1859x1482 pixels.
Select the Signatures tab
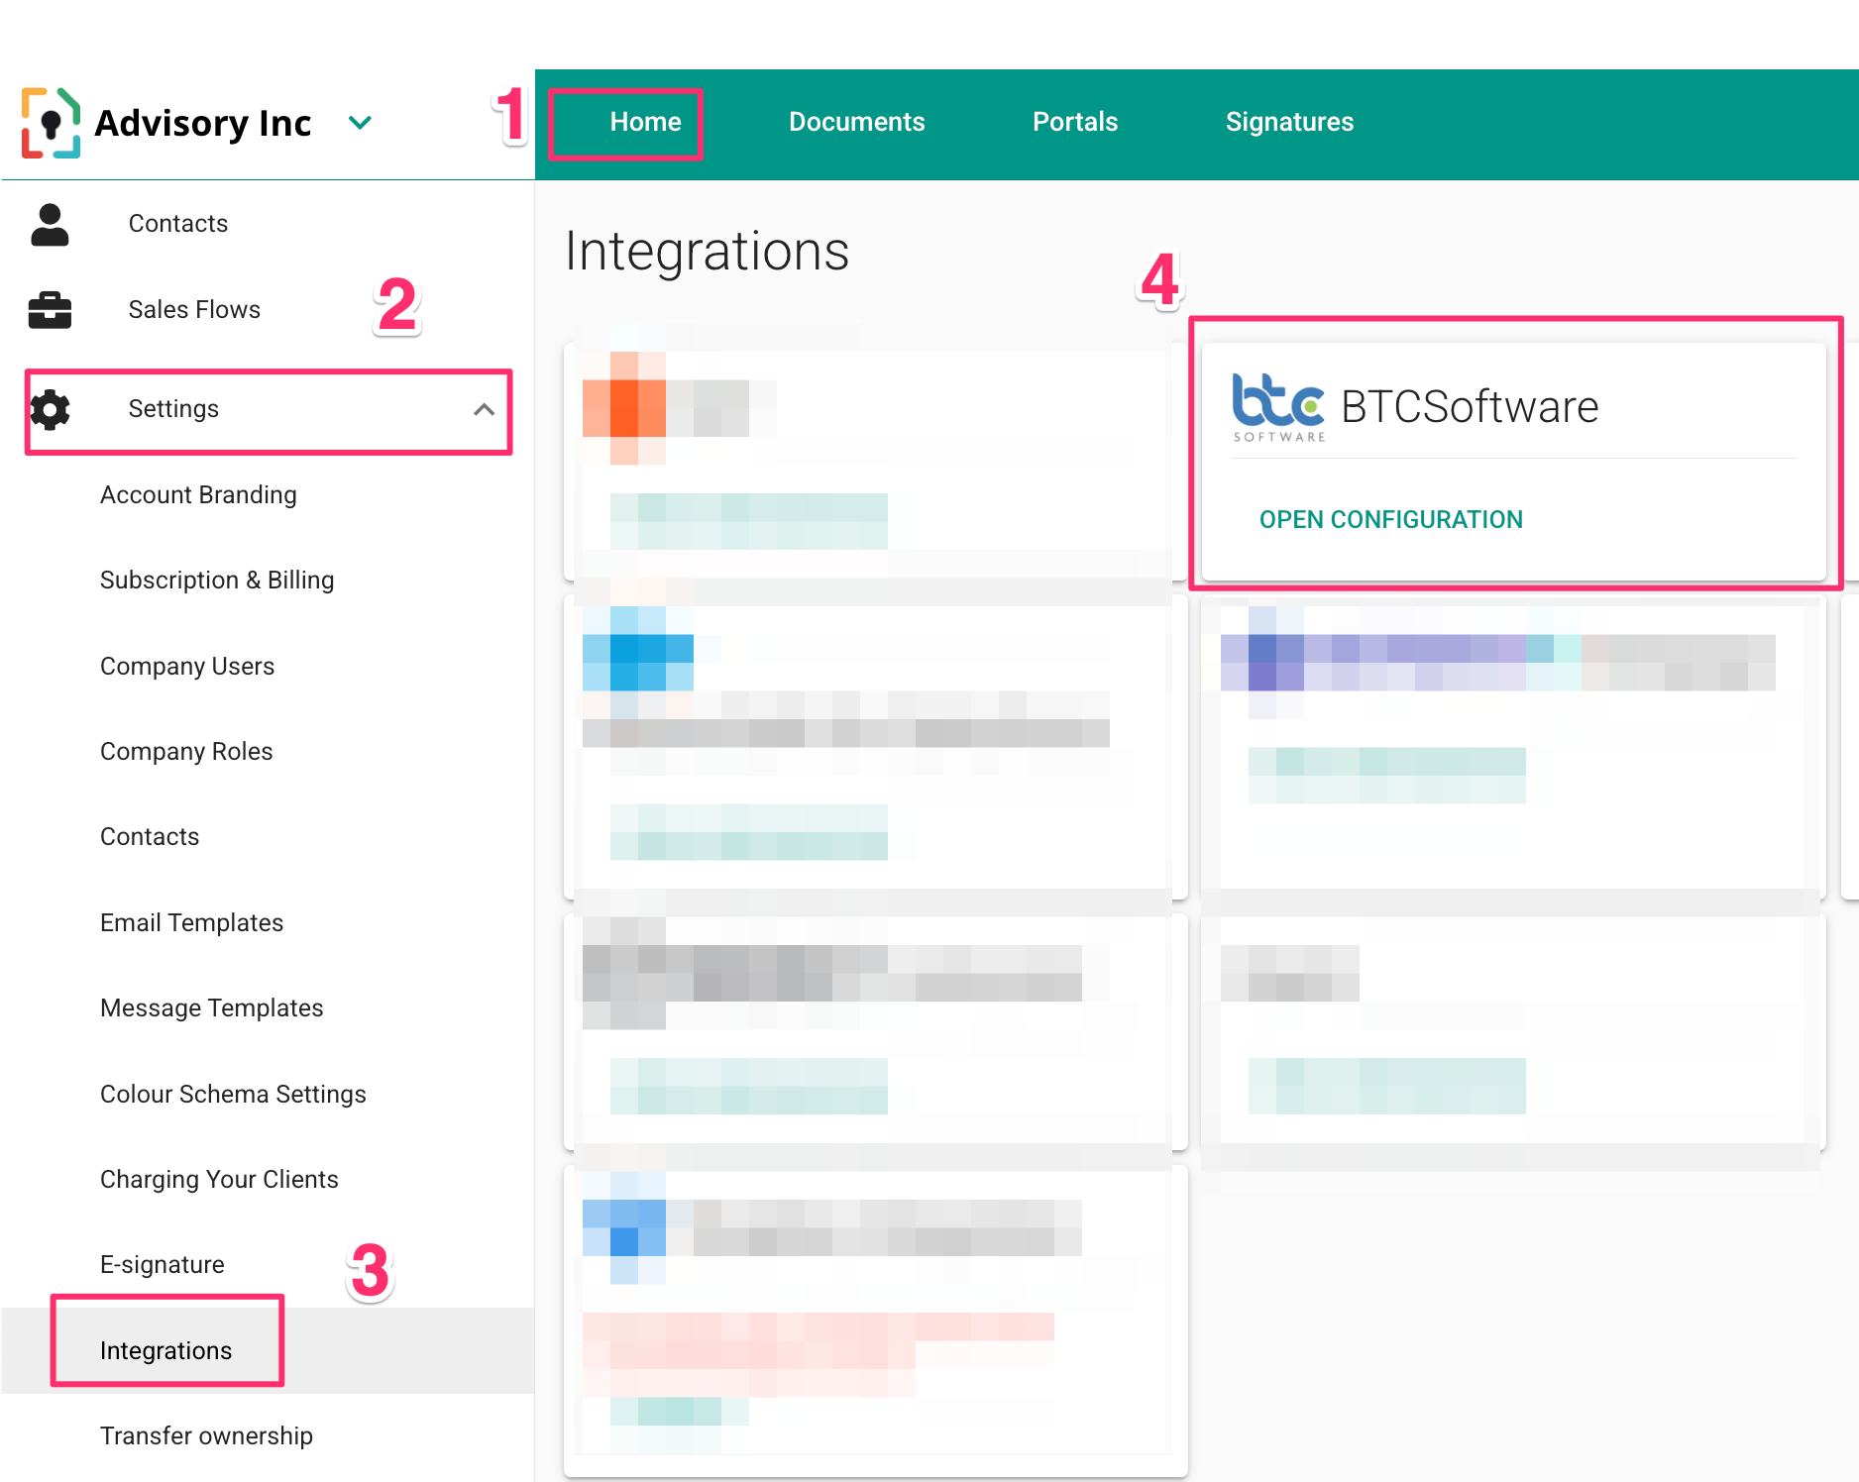point(1288,122)
